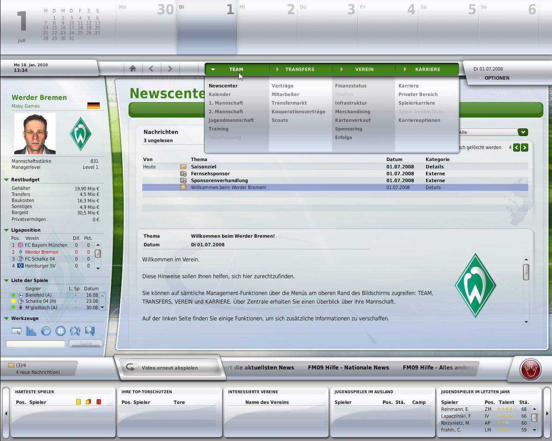Viewport: 552px width, 441px height.
Task: Click the Reinmann, E. youth player row
Action: pyautogui.click(x=485, y=409)
